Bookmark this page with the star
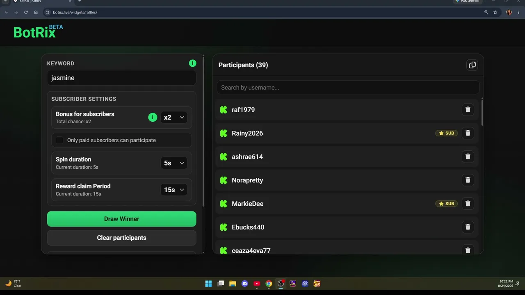 coord(495,12)
